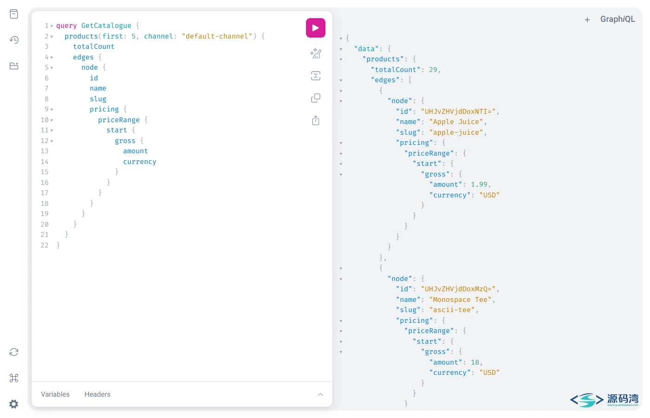Image resolution: width=650 pixels, height=418 pixels.
Task: Fold the Apple Juice "pricing" object
Action: click(341, 143)
